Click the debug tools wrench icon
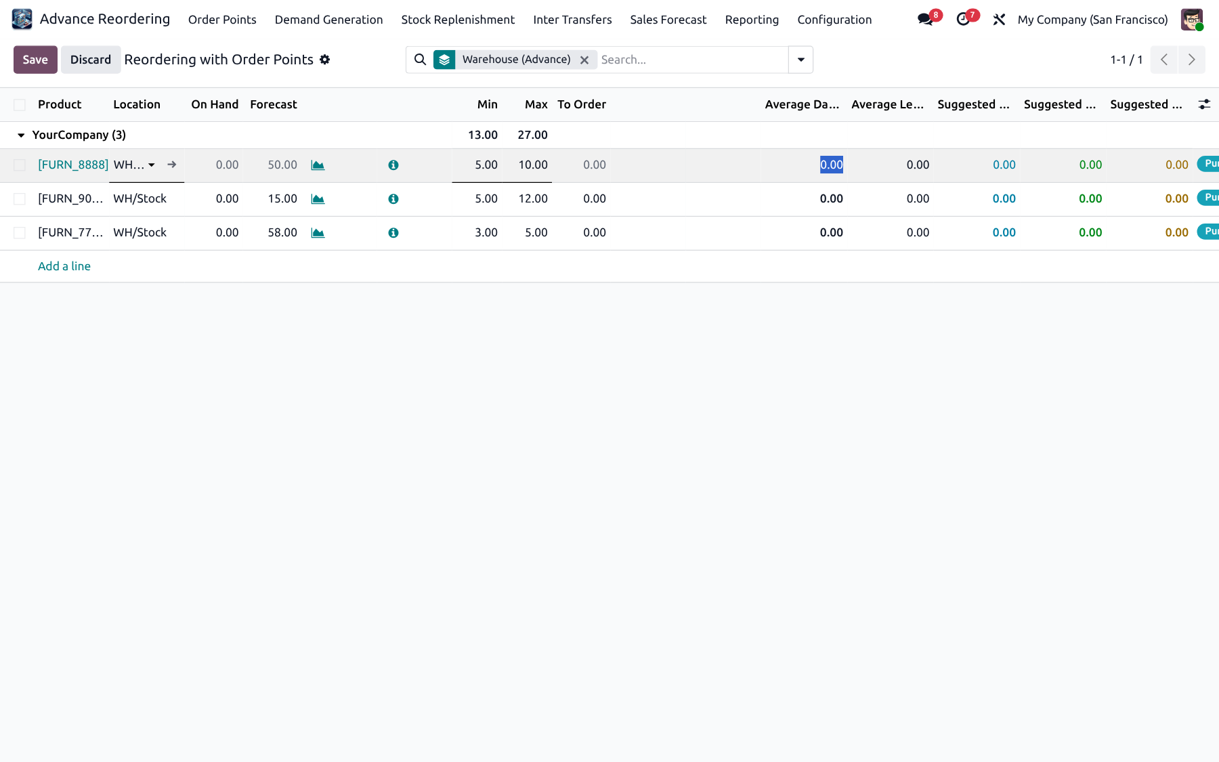 (999, 20)
